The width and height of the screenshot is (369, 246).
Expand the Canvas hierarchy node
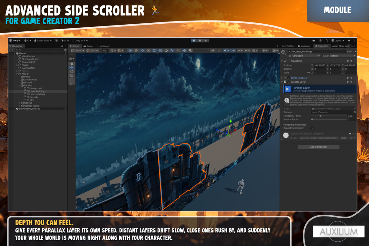pos(20,103)
